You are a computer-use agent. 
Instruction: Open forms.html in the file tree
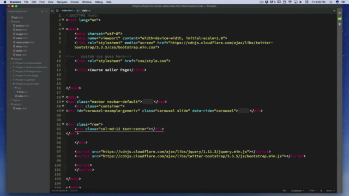pos(21,30)
